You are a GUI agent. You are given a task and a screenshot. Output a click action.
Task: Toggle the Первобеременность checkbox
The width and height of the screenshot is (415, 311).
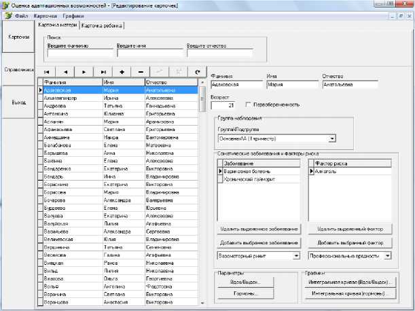click(248, 105)
